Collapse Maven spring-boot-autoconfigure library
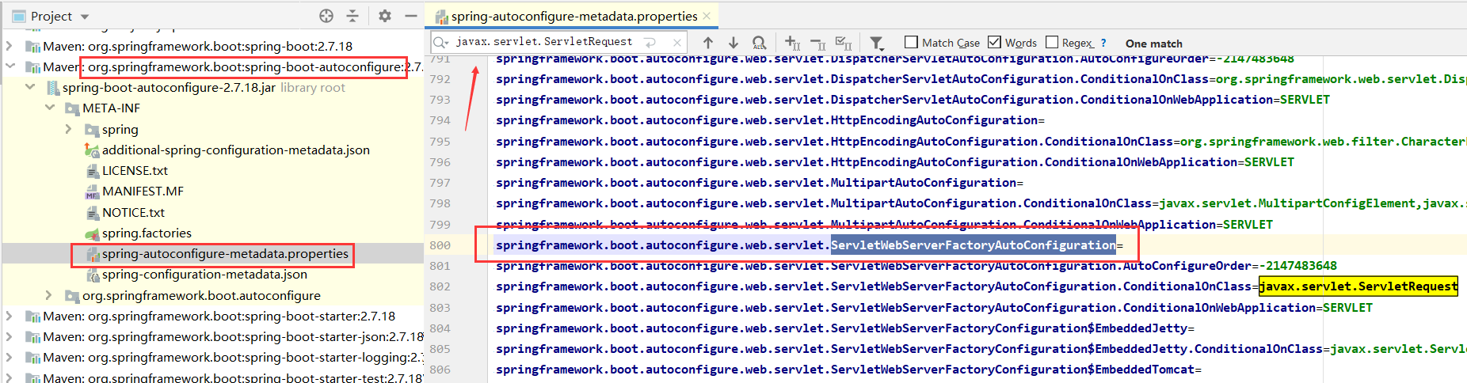The width and height of the screenshot is (1467, 383). click(x=10, y=66)
